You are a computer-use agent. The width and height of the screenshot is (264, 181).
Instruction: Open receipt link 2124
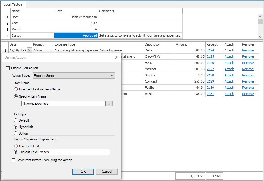[210, 50]
